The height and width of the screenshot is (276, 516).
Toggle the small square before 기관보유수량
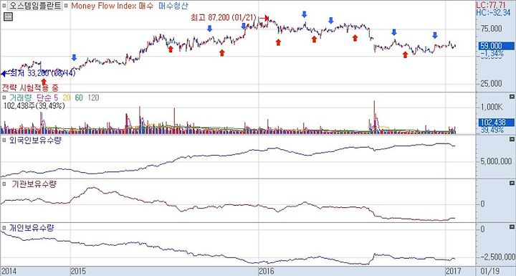pyautogui.click(x=4, y=184)
